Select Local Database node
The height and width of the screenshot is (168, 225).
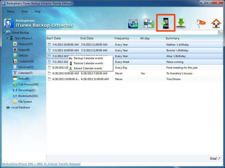[x=21, y=107]
